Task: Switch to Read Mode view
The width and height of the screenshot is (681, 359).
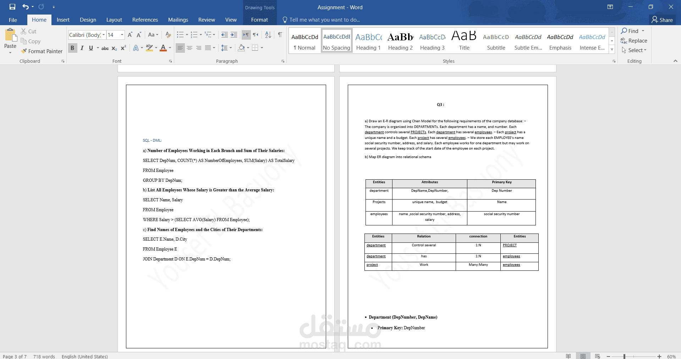Action: [569, 356]
